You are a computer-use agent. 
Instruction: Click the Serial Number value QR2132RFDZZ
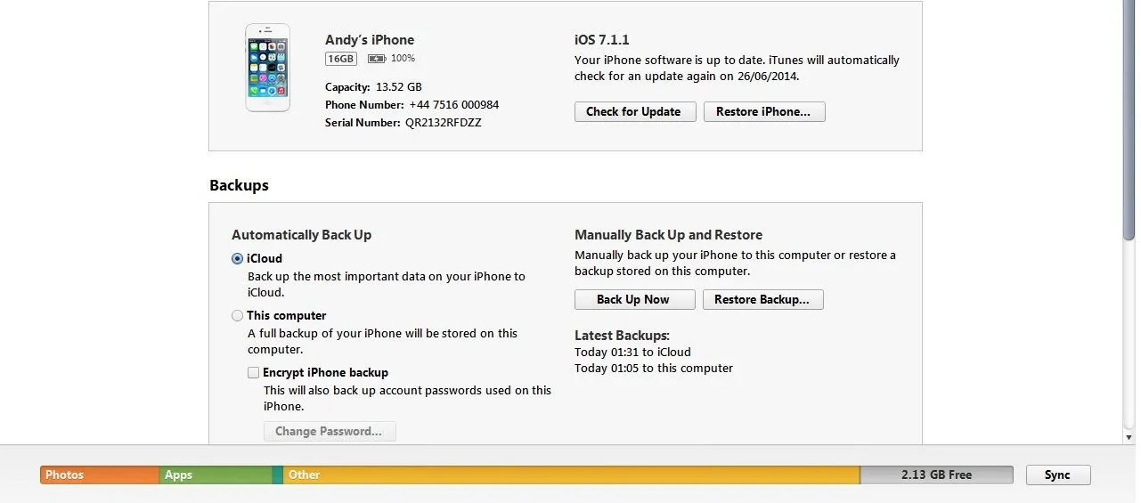point(443,123)
